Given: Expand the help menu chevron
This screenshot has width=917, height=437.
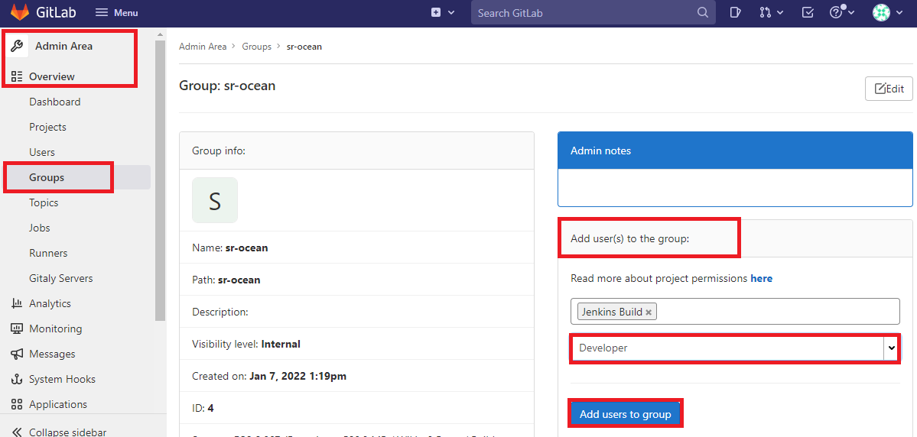Looking at the screenshot, I should 851,12.
